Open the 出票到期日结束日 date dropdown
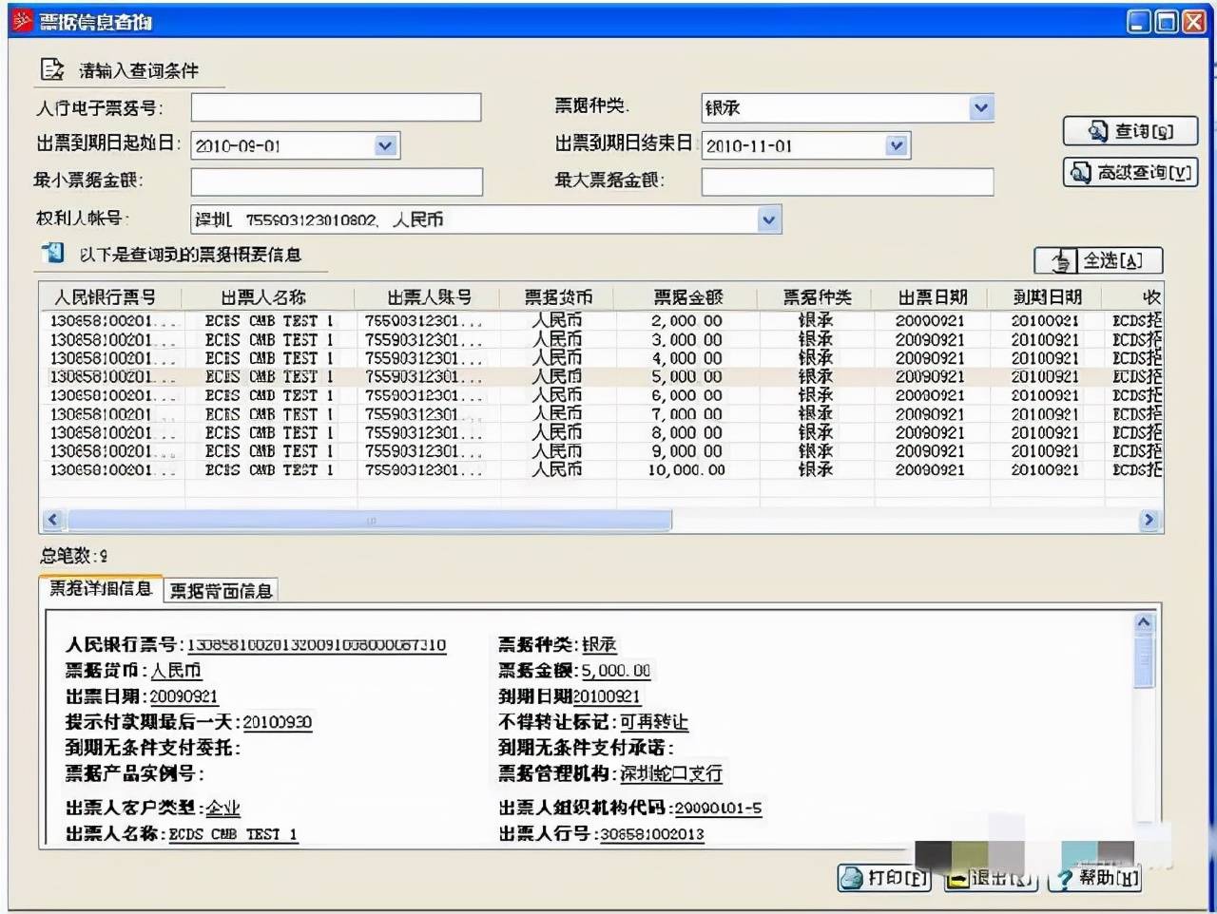The height and width of the screenshot is (914, 1217). click(x=897, y=145)
